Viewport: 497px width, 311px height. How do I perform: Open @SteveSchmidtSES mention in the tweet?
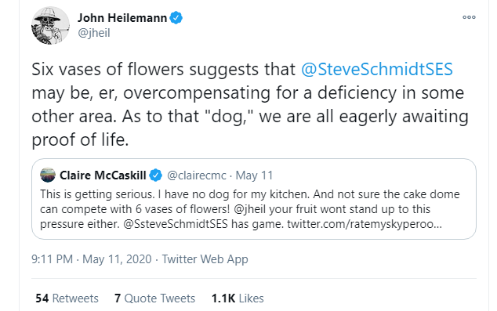click(377, 70)
